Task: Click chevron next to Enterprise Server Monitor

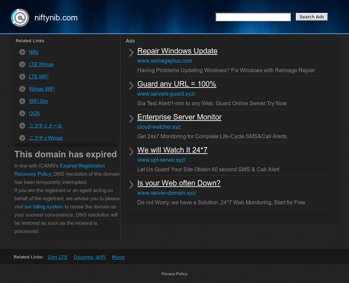Action: [131, 119]
